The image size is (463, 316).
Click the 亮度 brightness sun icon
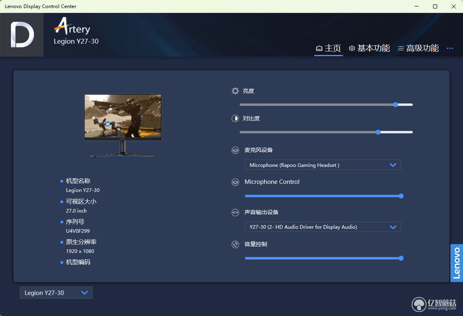click(235, 91)
